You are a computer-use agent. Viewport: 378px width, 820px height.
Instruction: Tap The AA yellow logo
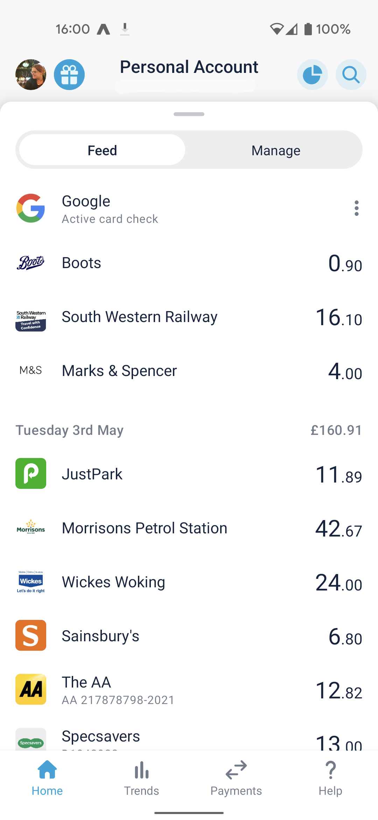31,689
